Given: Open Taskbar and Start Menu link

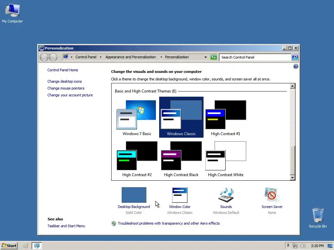Looking at the screenshot, I should pyautogui.click(x=66, y=226).
